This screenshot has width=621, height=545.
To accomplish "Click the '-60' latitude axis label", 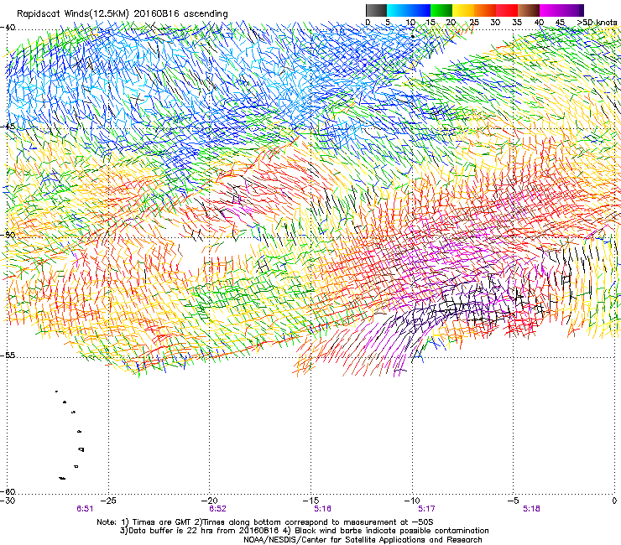I will coord(8,491).
